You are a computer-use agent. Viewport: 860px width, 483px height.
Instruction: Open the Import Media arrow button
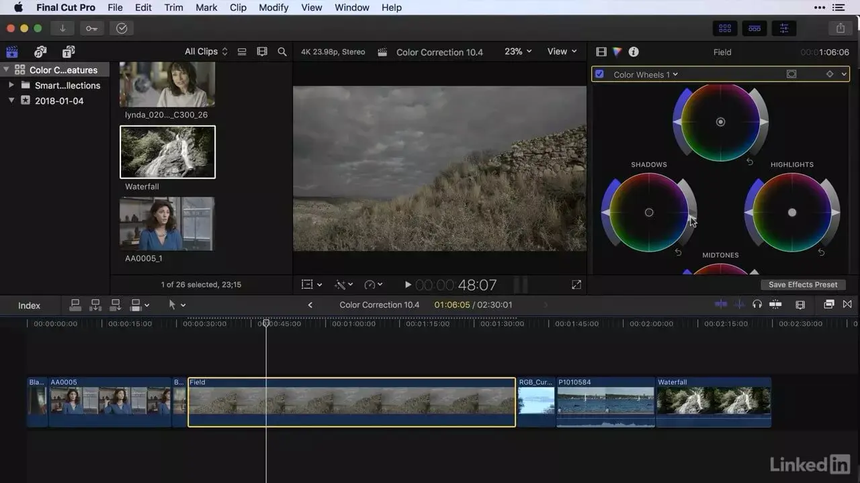(62, 28)
